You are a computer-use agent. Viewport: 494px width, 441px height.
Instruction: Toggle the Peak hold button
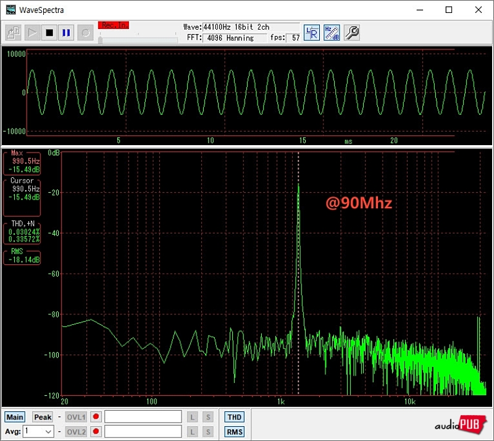point(43,417)
